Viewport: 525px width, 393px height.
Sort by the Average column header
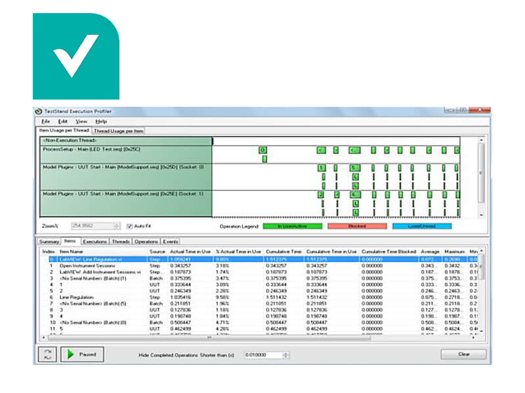[430, 252]
